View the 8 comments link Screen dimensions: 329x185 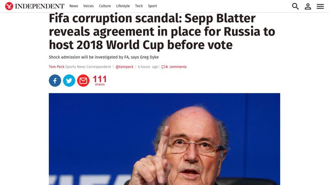pyautogui.click(x=176, y=67)
